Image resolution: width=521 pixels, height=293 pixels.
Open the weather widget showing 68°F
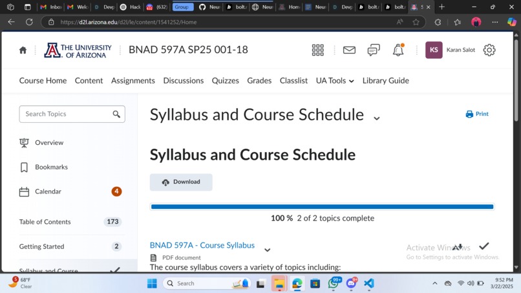(x=20, y=283)
